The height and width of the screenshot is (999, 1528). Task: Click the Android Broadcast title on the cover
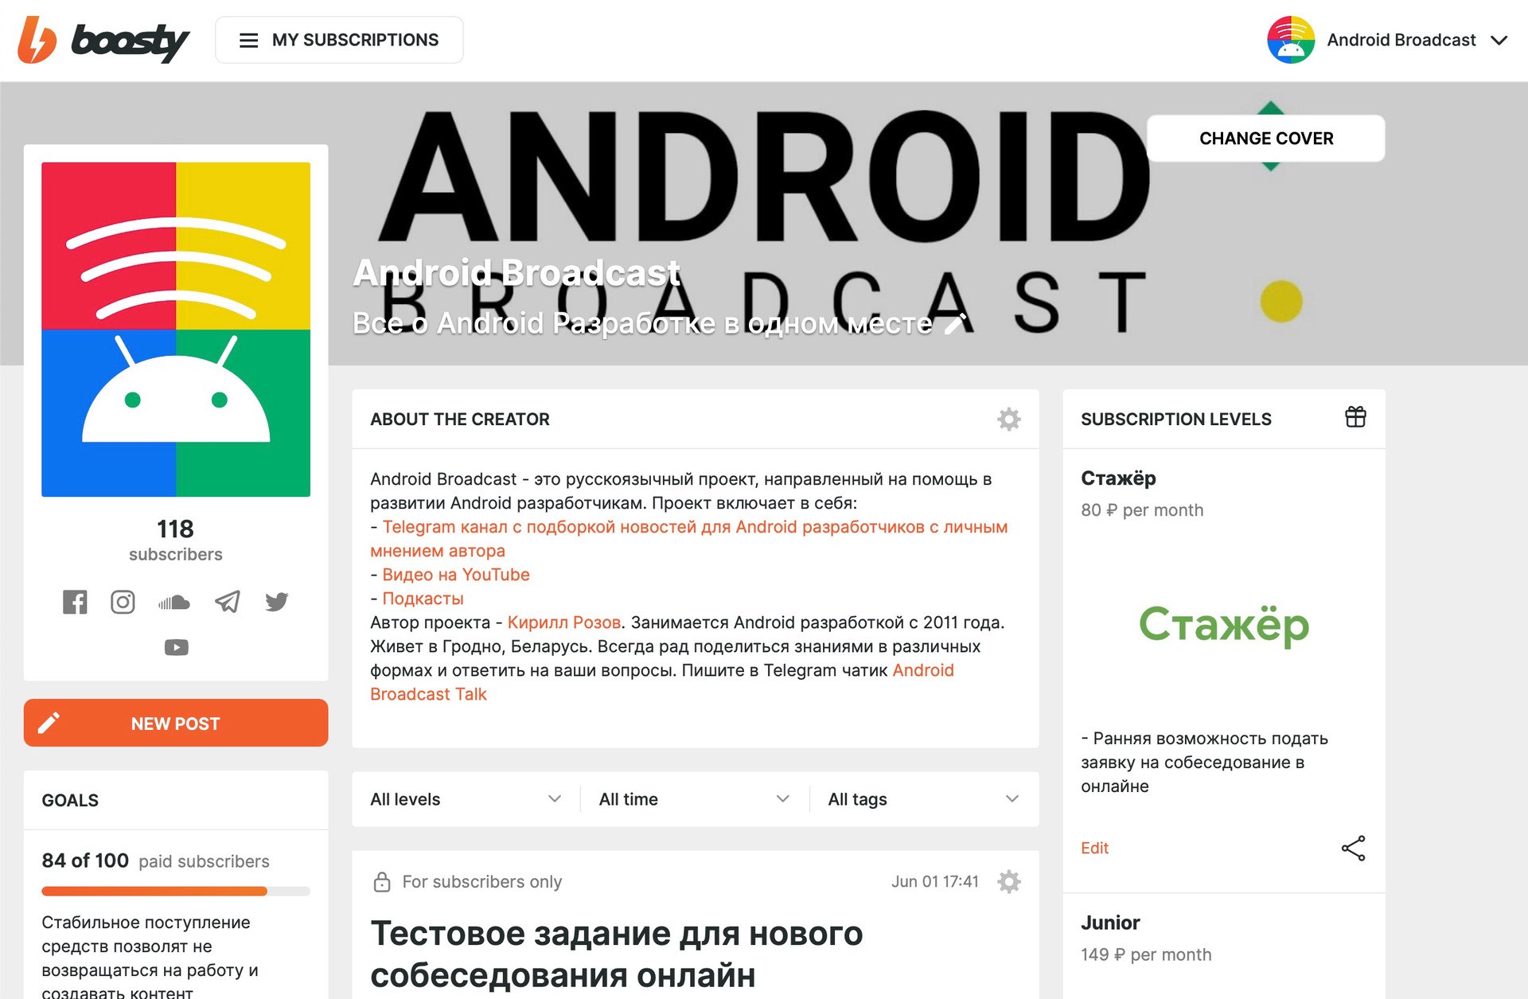(516, 273)
